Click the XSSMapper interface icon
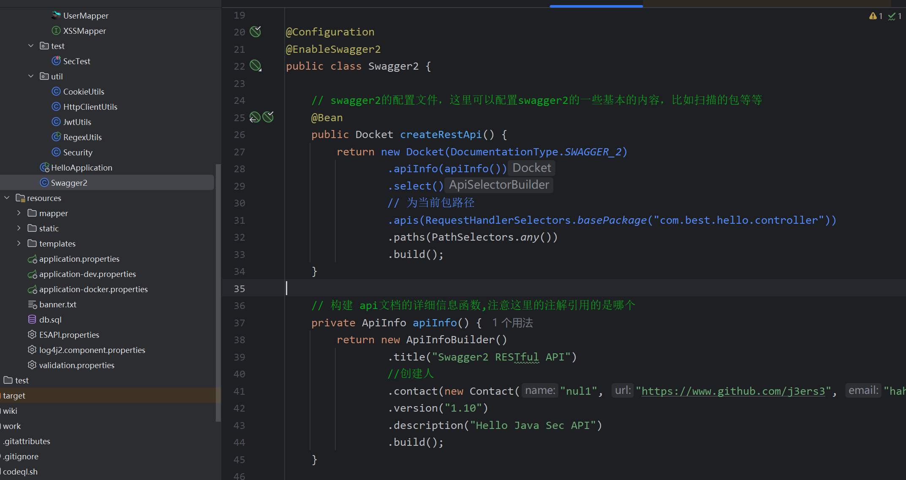The height and width of the screenshot is (480, 906). 56,30
